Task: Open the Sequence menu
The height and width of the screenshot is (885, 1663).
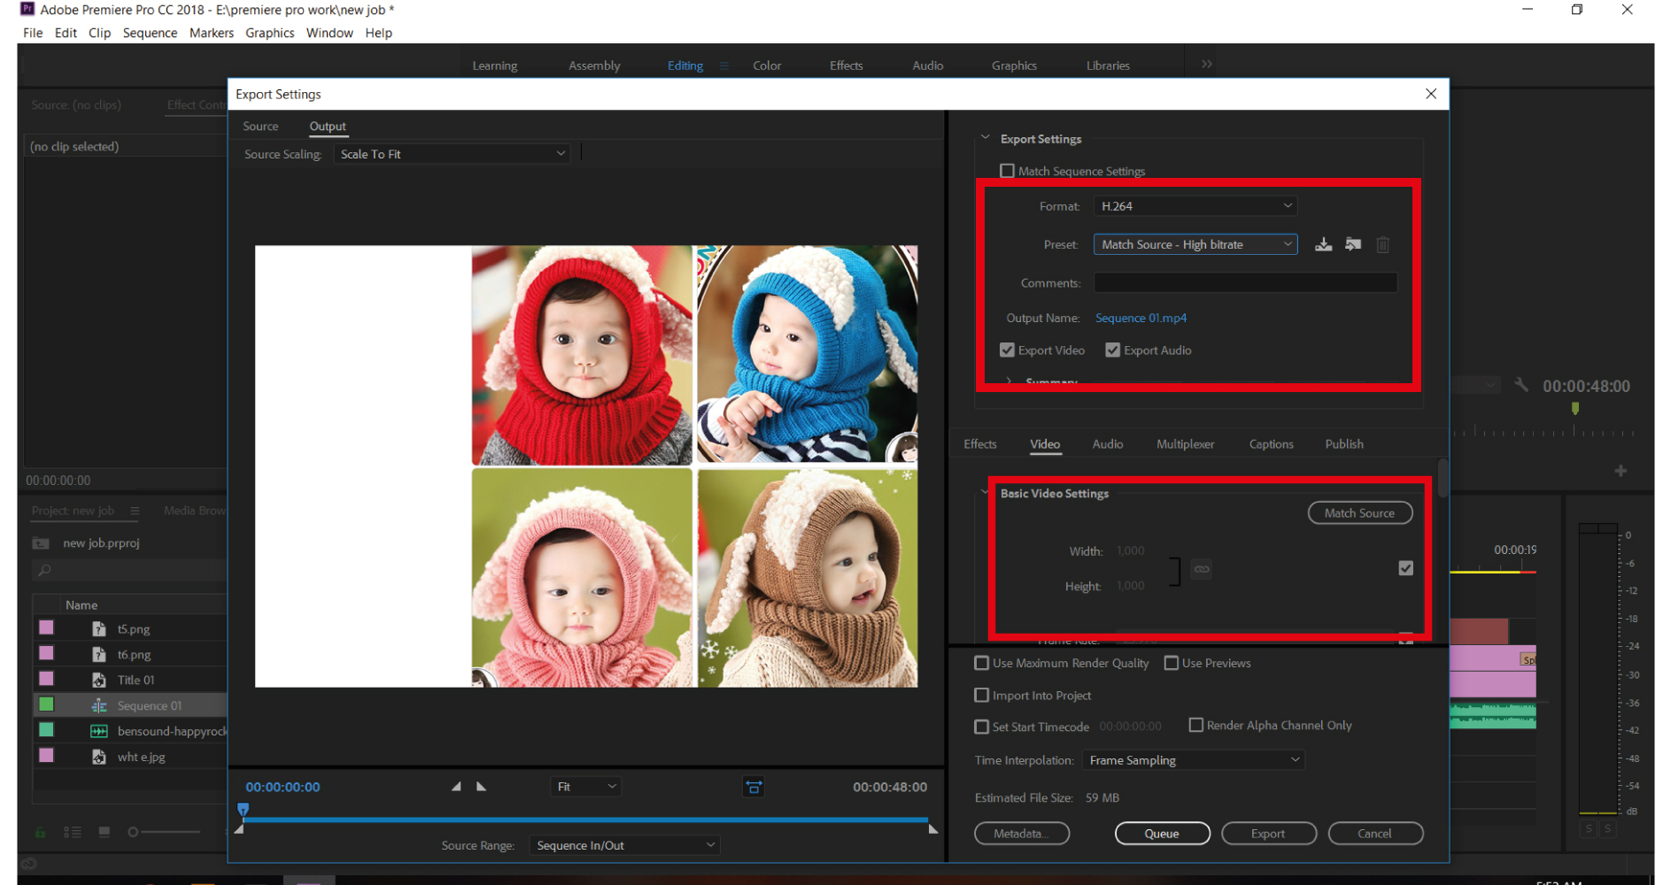Action: [x=150, y=33]
